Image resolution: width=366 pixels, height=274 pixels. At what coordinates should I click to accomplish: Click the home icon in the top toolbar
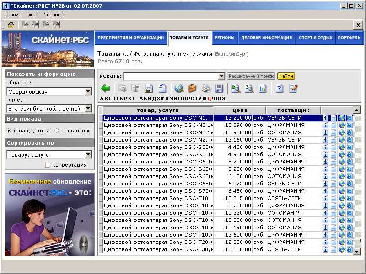[11, 25]
